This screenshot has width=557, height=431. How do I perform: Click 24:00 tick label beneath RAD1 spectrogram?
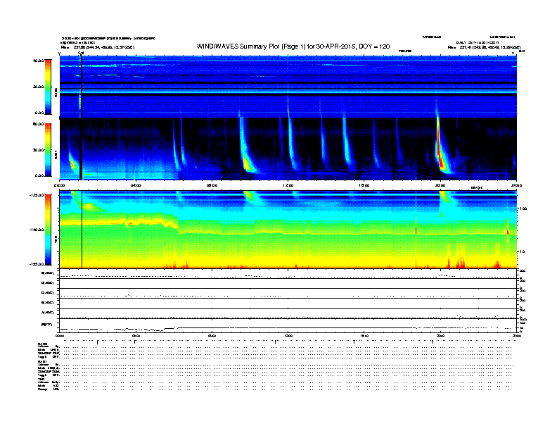click(x=516, y=185)
